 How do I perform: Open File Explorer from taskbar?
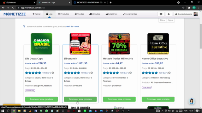click(x=19, y=111)
